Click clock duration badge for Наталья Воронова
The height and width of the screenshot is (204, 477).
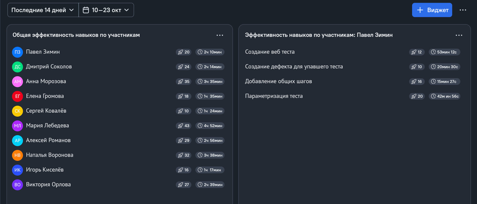coord(210,155)
